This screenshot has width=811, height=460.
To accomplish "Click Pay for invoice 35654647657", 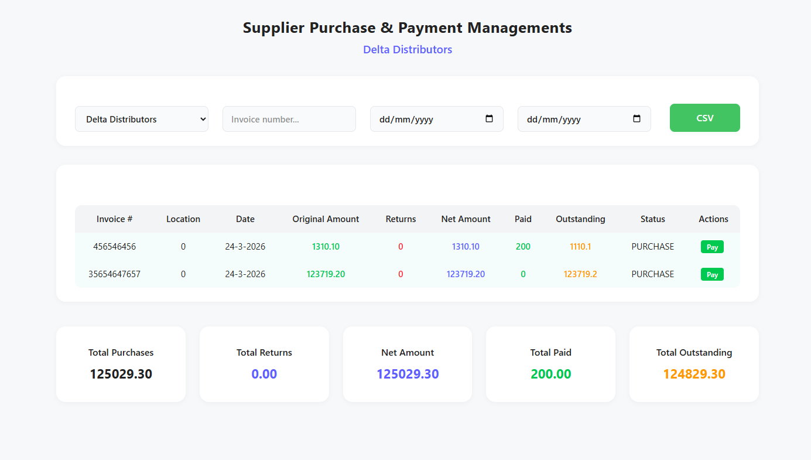I will (x=712, y=274).
